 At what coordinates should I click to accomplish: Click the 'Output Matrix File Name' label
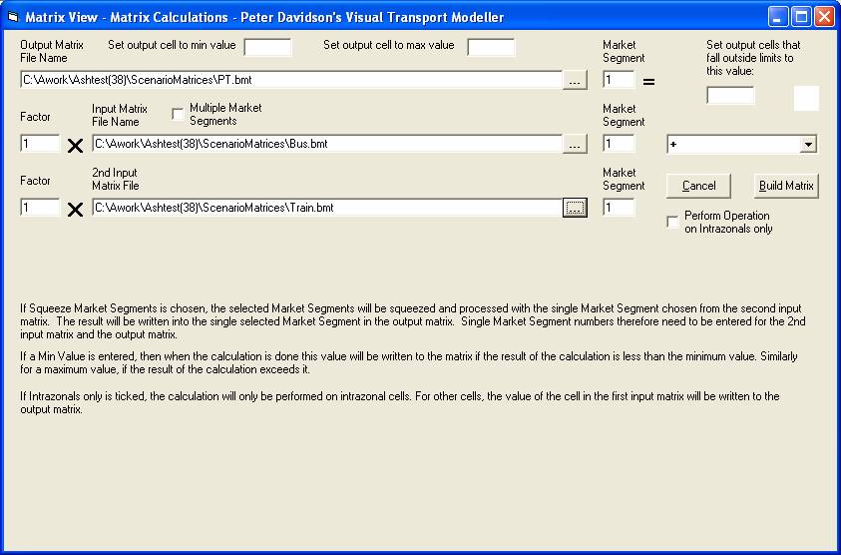pyautogui.click(x=52, y=52)
